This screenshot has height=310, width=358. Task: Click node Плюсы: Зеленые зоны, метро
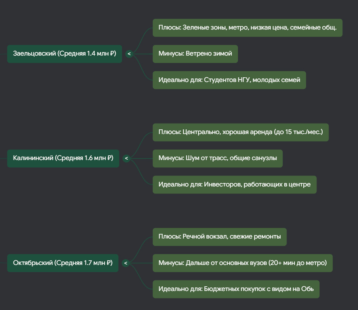(247, 28)
